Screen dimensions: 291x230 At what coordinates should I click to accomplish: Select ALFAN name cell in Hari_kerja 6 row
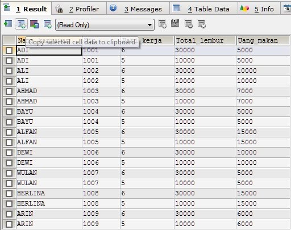49,132
